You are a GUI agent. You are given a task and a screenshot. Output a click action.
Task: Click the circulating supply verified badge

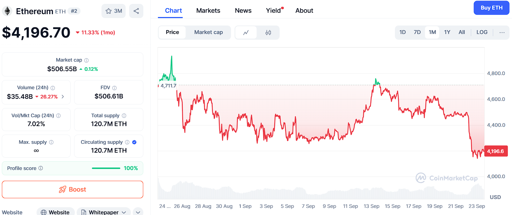click(x=134, y=142)
